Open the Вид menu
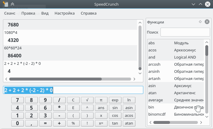 (x=45, y=13)
